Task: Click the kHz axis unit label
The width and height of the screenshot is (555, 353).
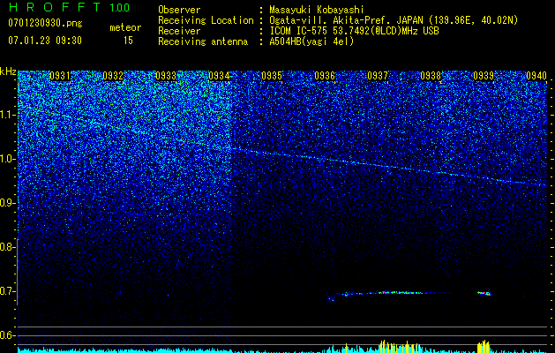Action: [x=8, y=71]
